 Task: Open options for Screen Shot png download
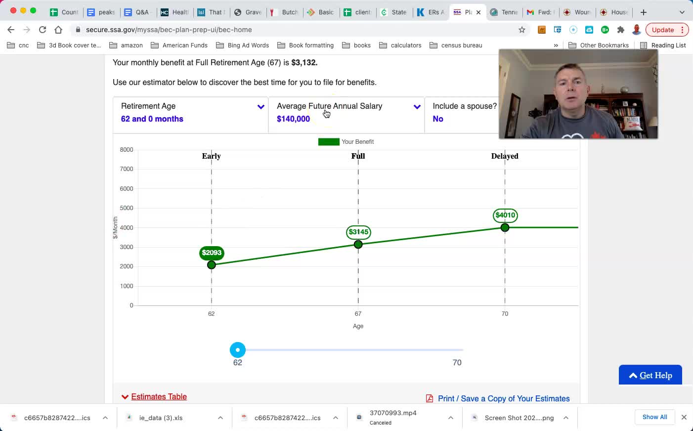(x=565, y=418)
